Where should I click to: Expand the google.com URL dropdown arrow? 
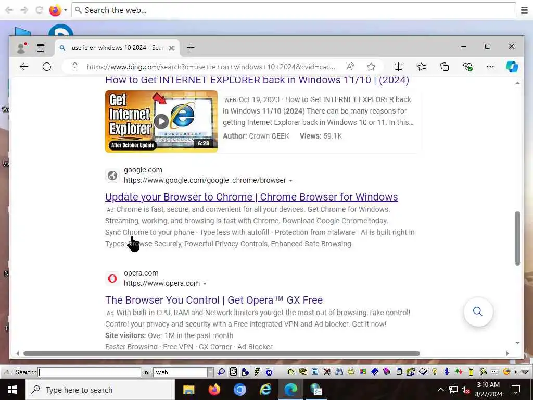coord(290,181)
